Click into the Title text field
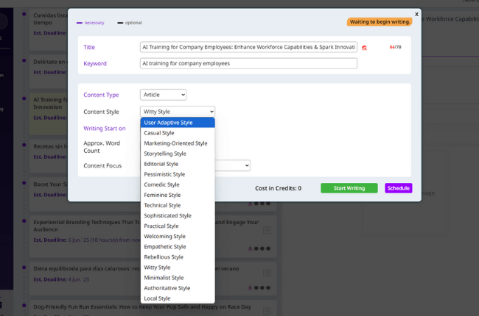479x316 pixels. (x=248, y=47)
